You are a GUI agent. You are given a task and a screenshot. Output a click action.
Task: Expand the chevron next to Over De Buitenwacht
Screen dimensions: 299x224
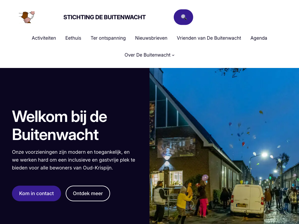point(173,55)
